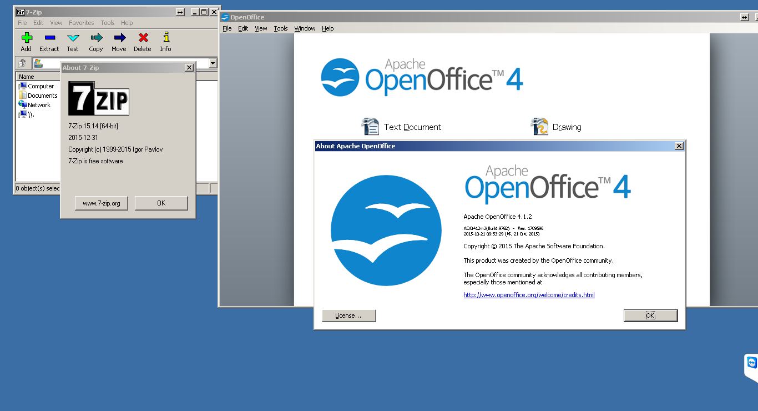Click the Copy arrow icon
Viewport: 758px width, 411px height.
pos(96,38)
